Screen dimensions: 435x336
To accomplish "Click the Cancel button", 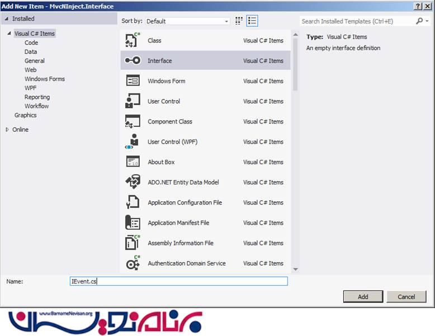I will tap(406, 297).
